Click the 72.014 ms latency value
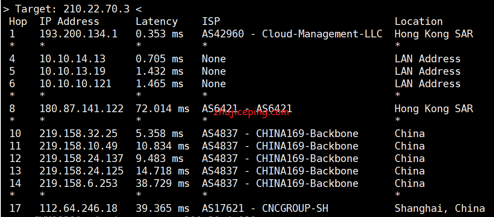 (x=163, y=108)
